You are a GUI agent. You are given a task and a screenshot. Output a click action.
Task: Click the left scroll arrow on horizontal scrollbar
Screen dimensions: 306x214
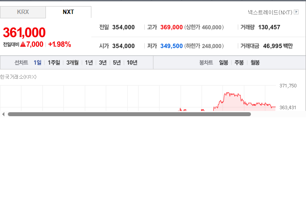click(x=3, y=114)
